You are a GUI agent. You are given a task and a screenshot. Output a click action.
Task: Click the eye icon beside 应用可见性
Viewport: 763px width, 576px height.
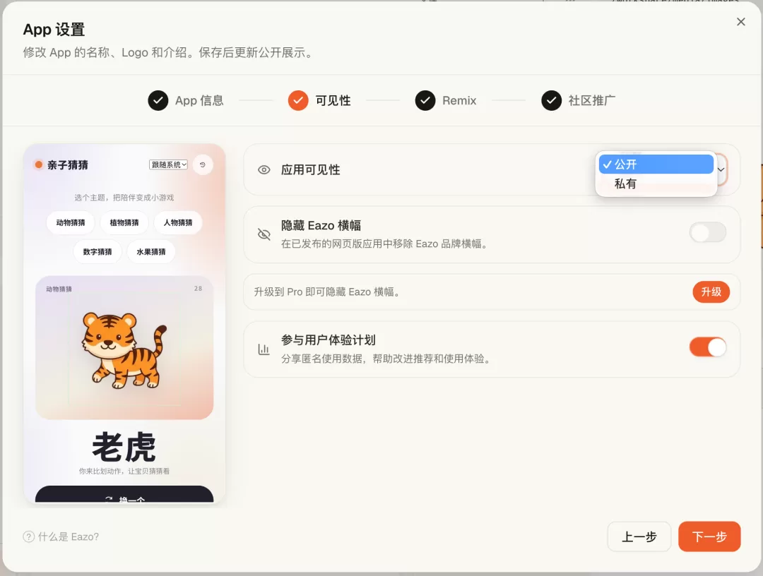point(264,169)
